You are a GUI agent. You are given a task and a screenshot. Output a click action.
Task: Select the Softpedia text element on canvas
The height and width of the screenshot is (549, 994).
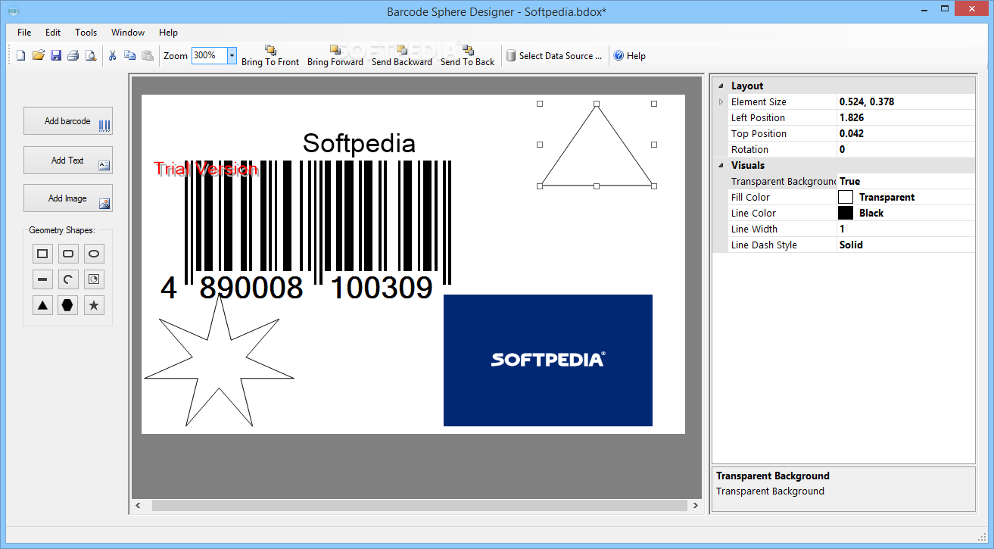tap(359, 143)
